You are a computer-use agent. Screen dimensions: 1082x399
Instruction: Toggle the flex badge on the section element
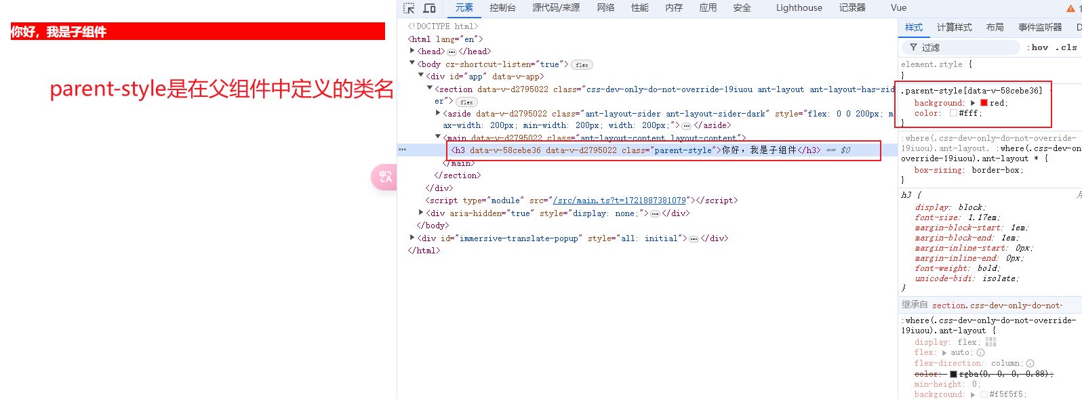click(x=466, y=102)
